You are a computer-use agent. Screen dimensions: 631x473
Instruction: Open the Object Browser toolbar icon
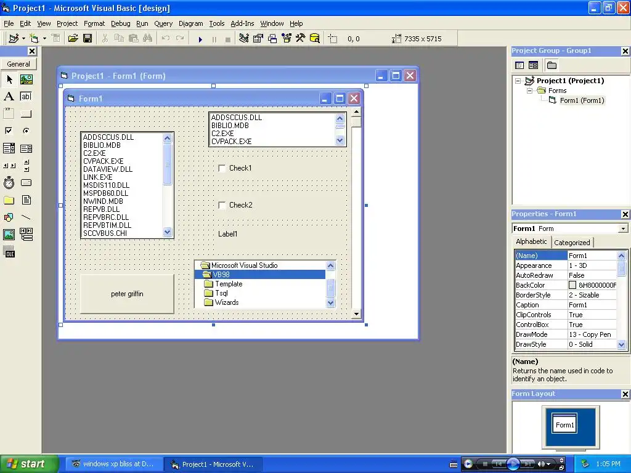pyautogui.click(x=287, y=39)
